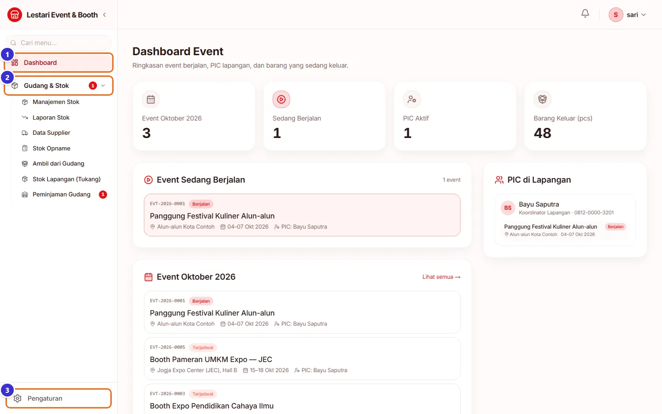This screenshot has height=414, width=662.
Task: Collapse the sidebar with the chevron beside the app name
Action: pyautogui.click(x=104, y=15)
